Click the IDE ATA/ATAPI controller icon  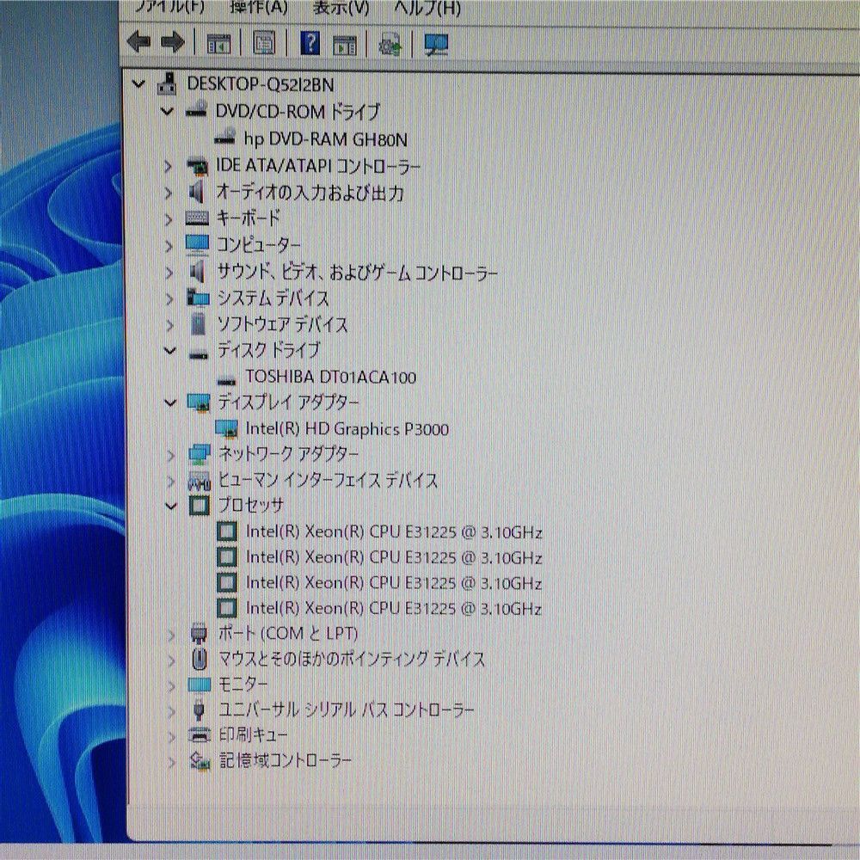point(198,166)
